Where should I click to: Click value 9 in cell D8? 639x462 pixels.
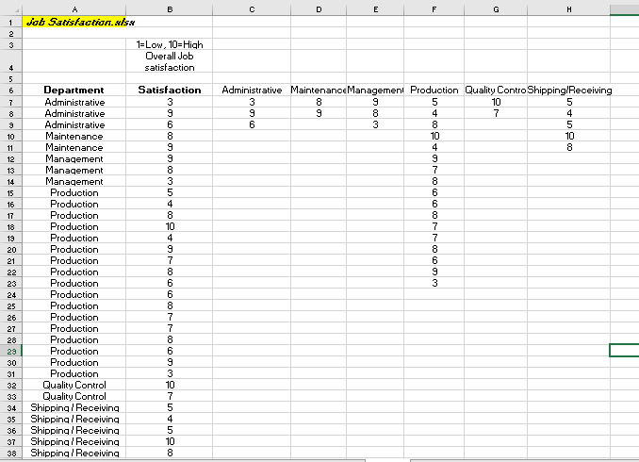pos(319,113)
